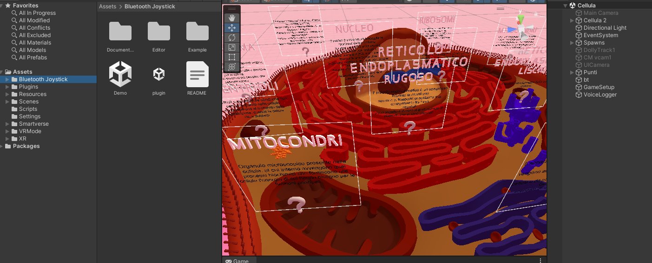Expand the Cellula 2 object in the hierarchy
Image resolution: width=652 pixels, height=263 pixels.
point(572,20)
